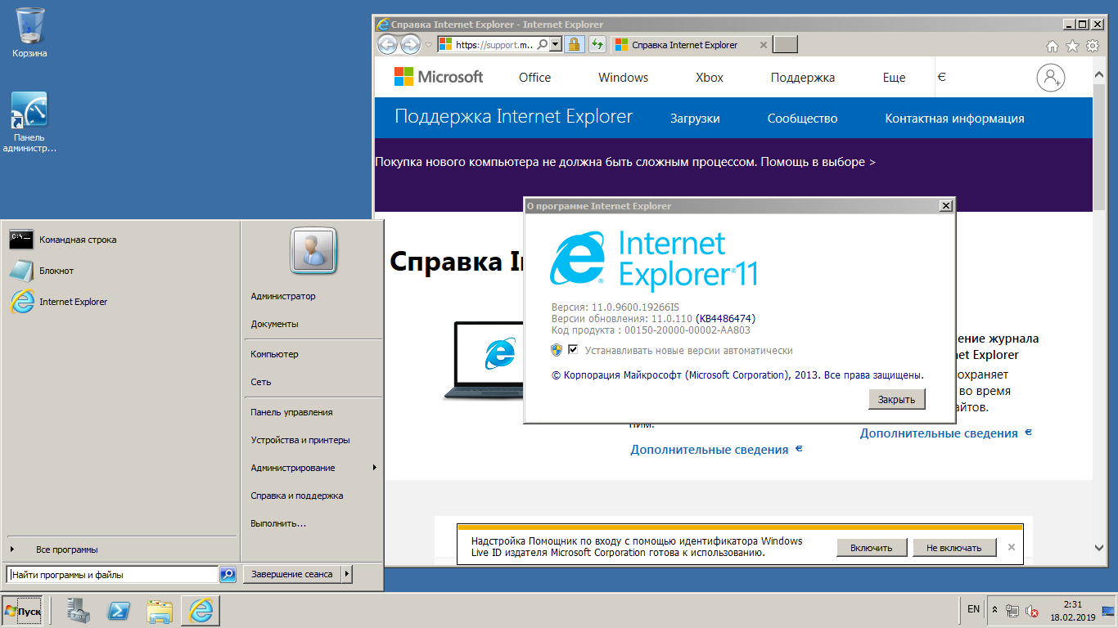Click the Start menu search field
Image resolution: width=1118 pixels, height=628 pixels.
point(113,575)
